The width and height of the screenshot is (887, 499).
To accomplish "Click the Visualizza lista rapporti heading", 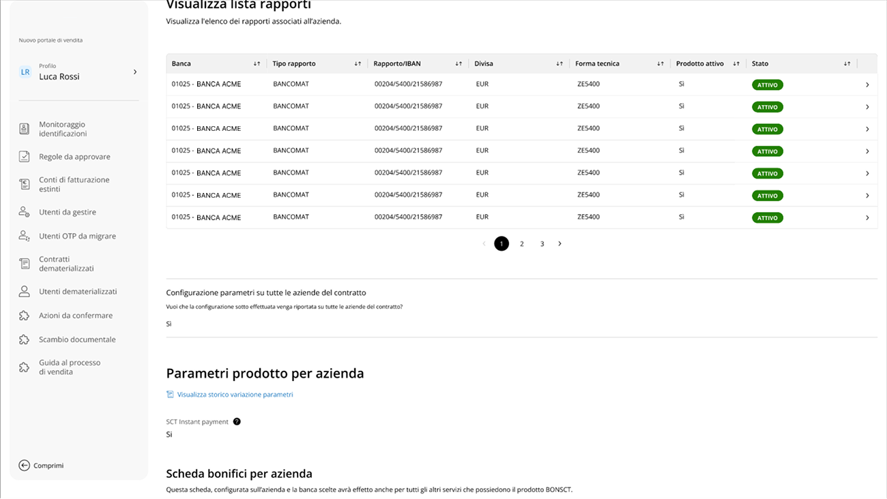I will point(238,4).
